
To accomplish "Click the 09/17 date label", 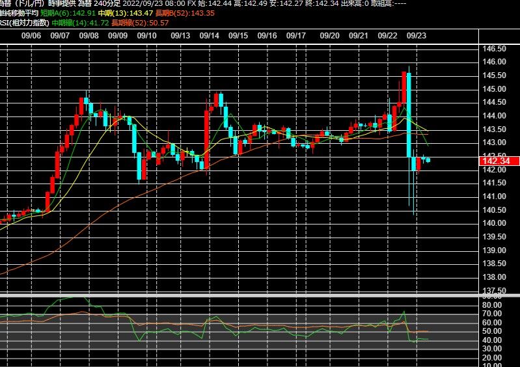I will pos(296,36).
